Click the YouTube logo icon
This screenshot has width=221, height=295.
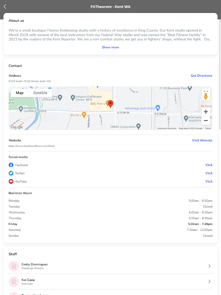(11, 181)
